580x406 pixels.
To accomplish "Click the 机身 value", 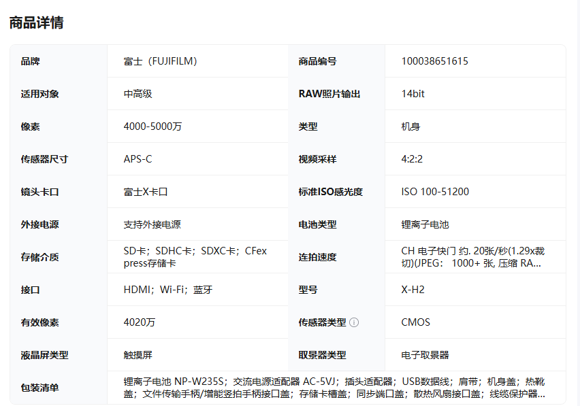I will pyautogui.click(x=411, y=126).
